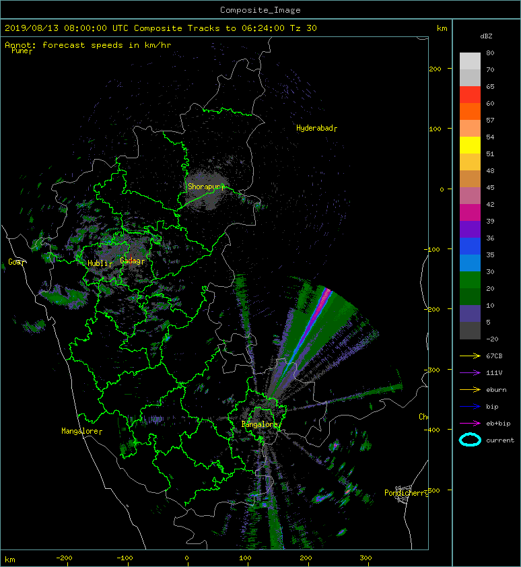Select the Goa label on the coast
The image size is (521, 567).
pyautogui.click(x=15, y=262)
